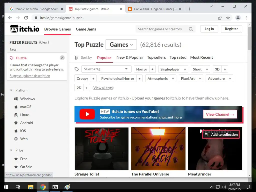Click the YouTube play logo in banner
256x192 pixels.
coord(87,114)
